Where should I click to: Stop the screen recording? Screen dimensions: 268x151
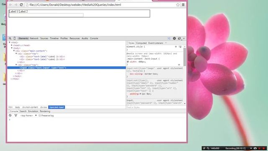pyautogui.click(x=264, y=148)
